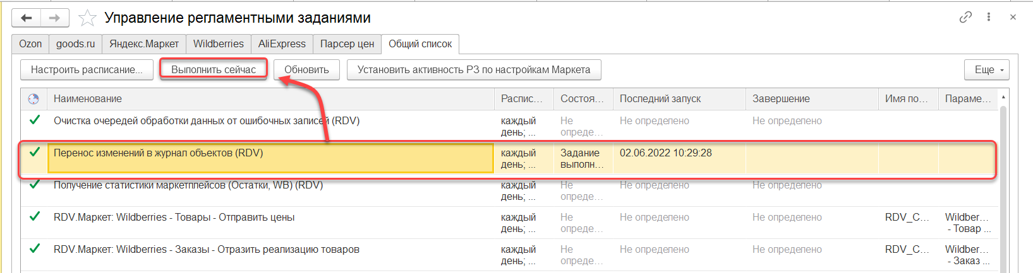Click Wildber... - Товар parameter cell
1033x273 pixels.
[x=968, y=223]
